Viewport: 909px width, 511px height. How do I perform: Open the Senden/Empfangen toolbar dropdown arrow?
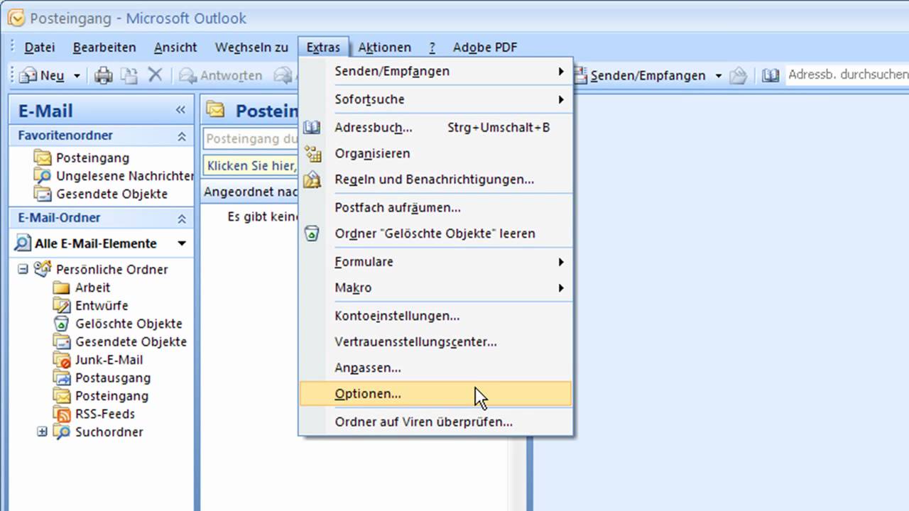point(718,75)
